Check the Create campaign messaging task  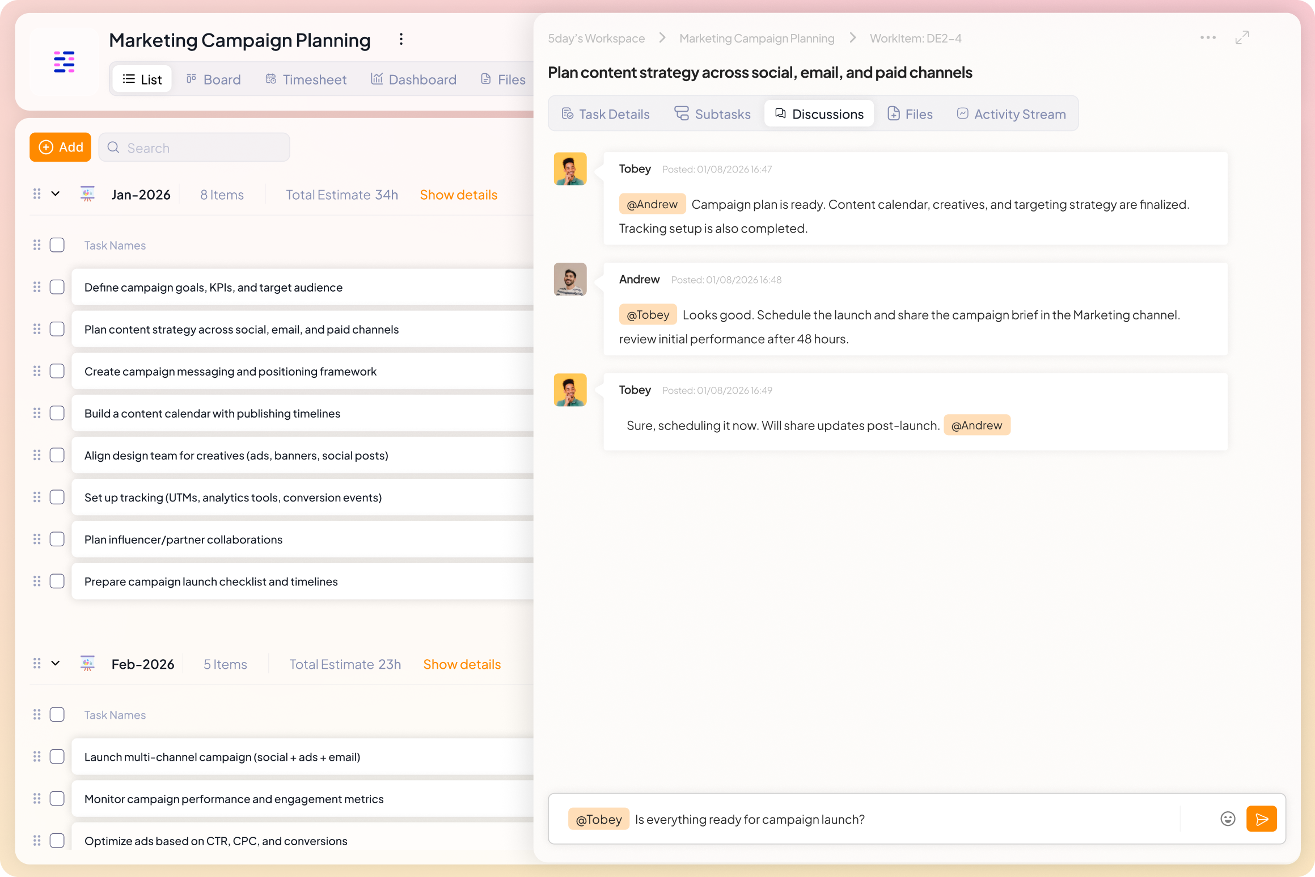[x=57, y=371]
